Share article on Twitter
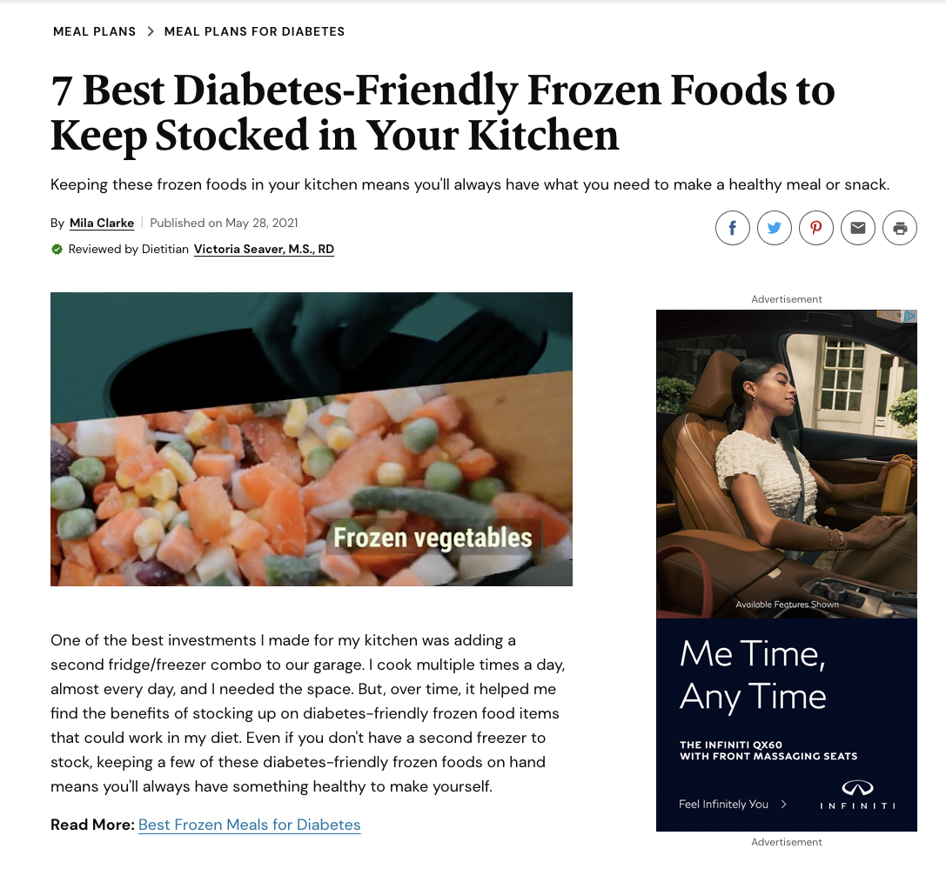Viewport: 946px width, 869px height. coord(774,228)
